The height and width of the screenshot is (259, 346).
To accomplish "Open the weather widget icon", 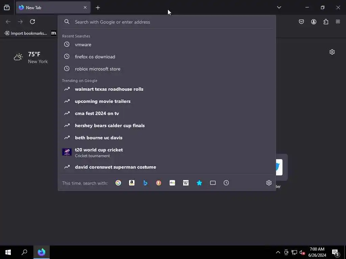I will [x=18, y=57].
